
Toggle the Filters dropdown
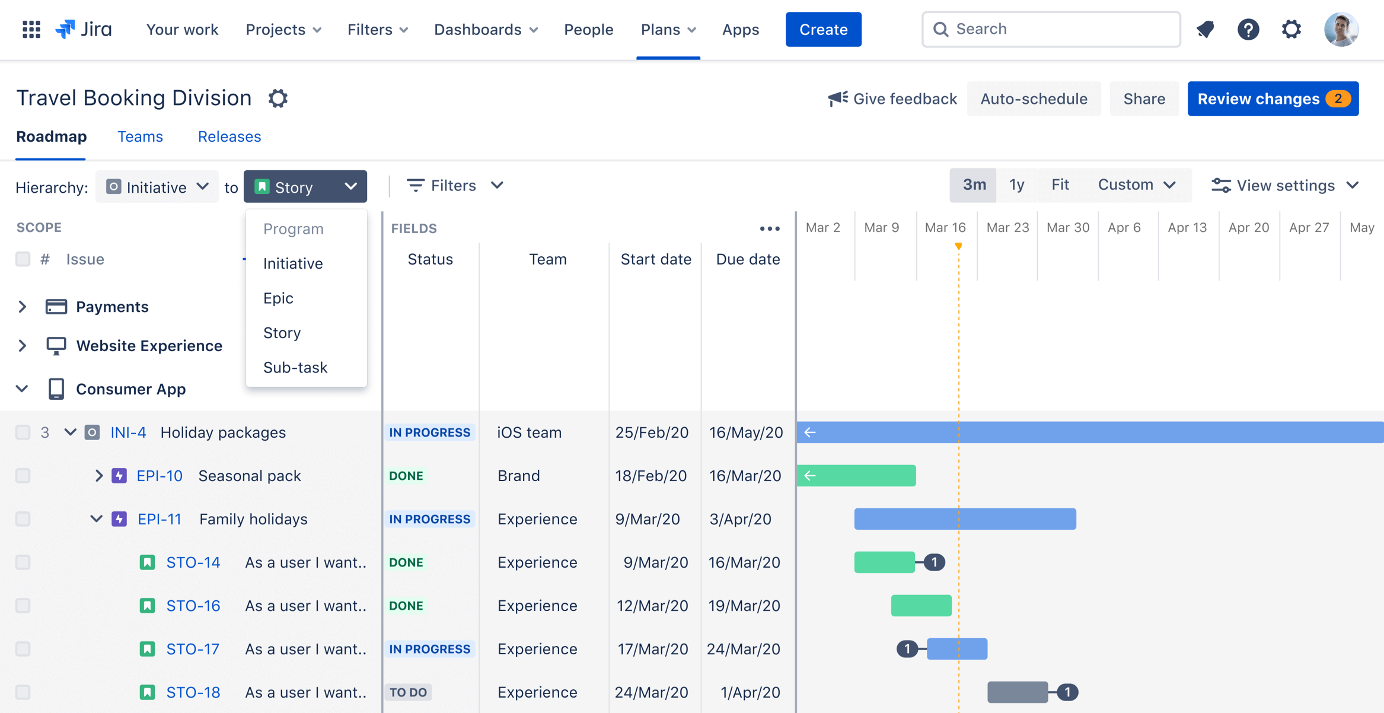tap(455, 186)
